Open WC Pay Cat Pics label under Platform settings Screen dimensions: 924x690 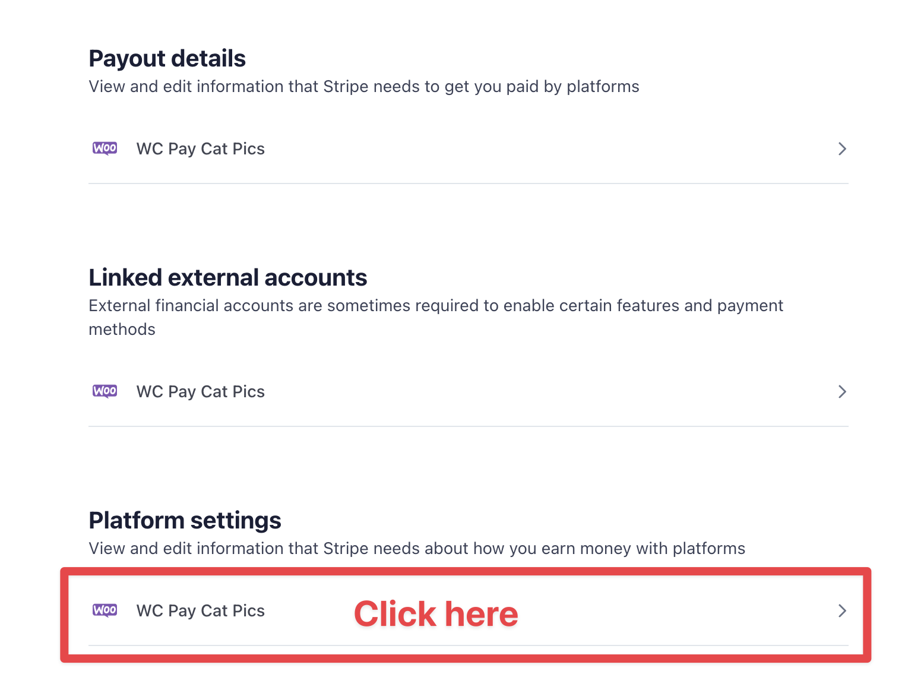click(201, 610)
